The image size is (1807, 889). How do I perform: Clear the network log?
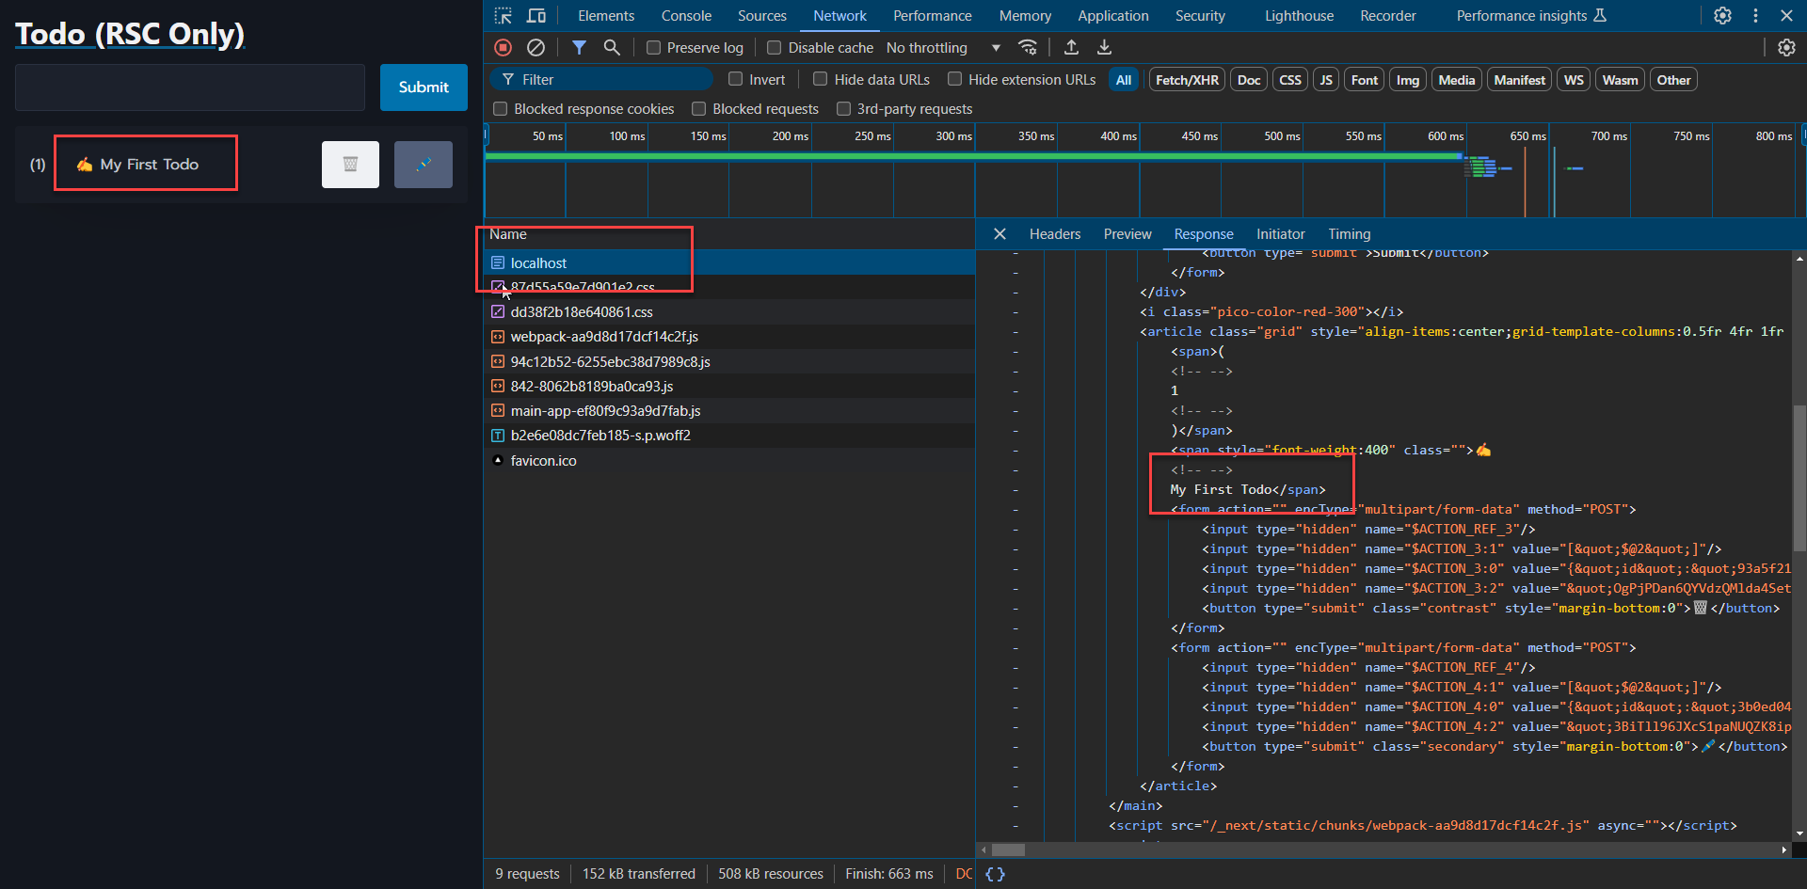[536, 47]
